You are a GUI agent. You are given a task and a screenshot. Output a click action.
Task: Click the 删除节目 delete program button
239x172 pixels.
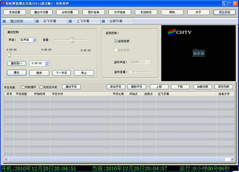coord(137,87)
